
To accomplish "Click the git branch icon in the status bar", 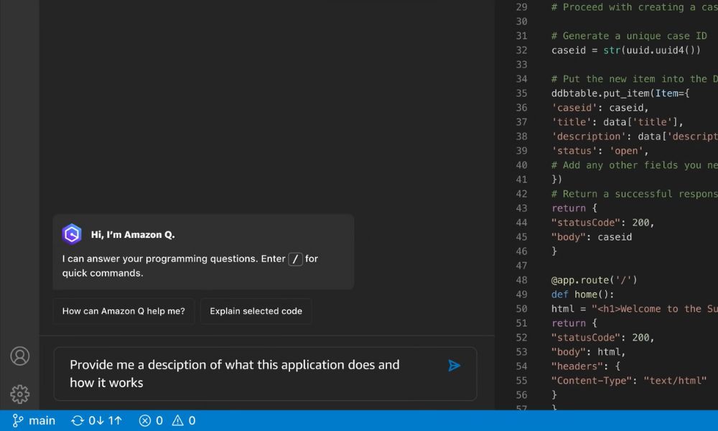I will click(16, 420).
